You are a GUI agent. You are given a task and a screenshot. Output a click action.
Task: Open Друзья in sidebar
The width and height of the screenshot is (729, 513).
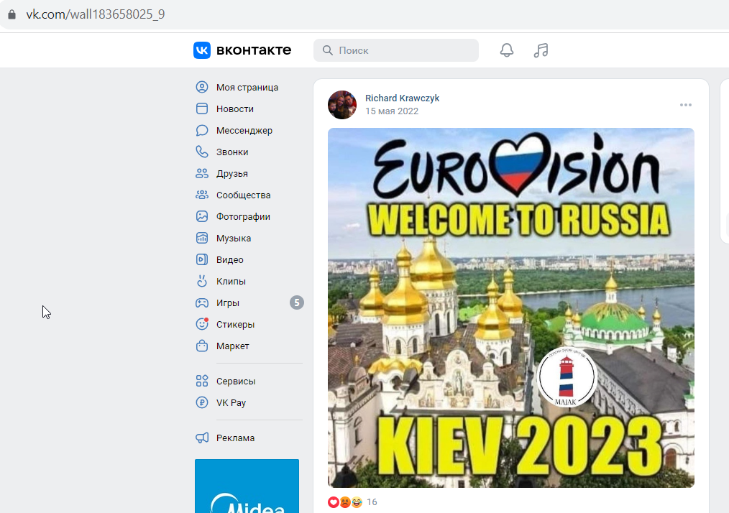pyautogui.click(x=232, y=173)
